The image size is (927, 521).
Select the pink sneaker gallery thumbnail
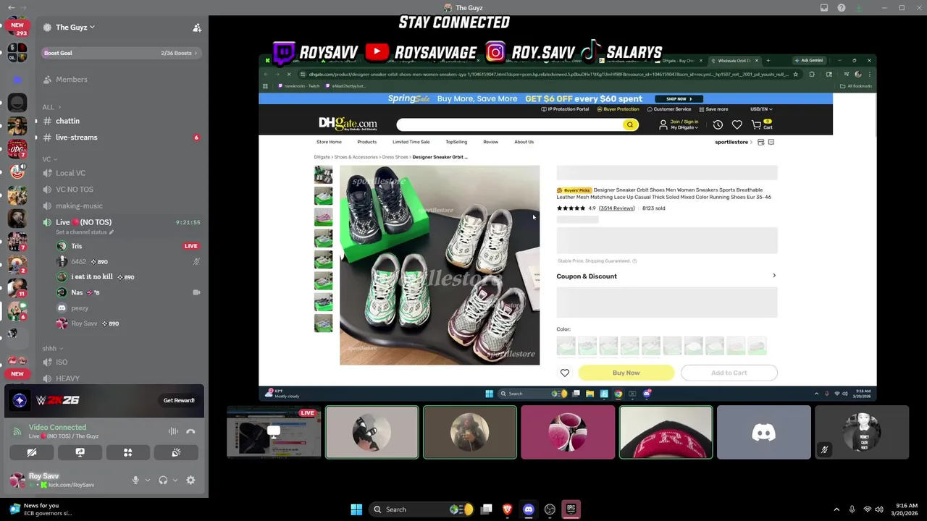324,216
